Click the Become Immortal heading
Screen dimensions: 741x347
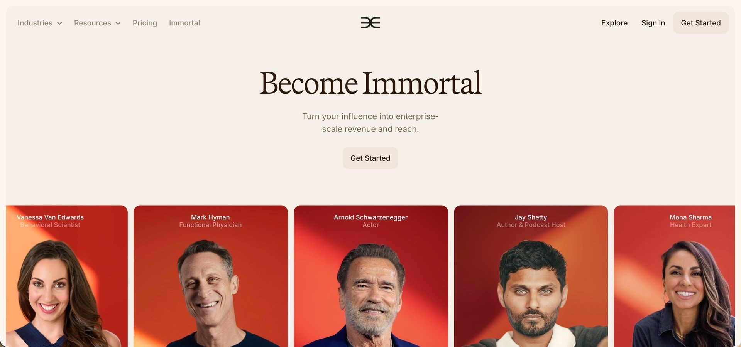[370, 83]
